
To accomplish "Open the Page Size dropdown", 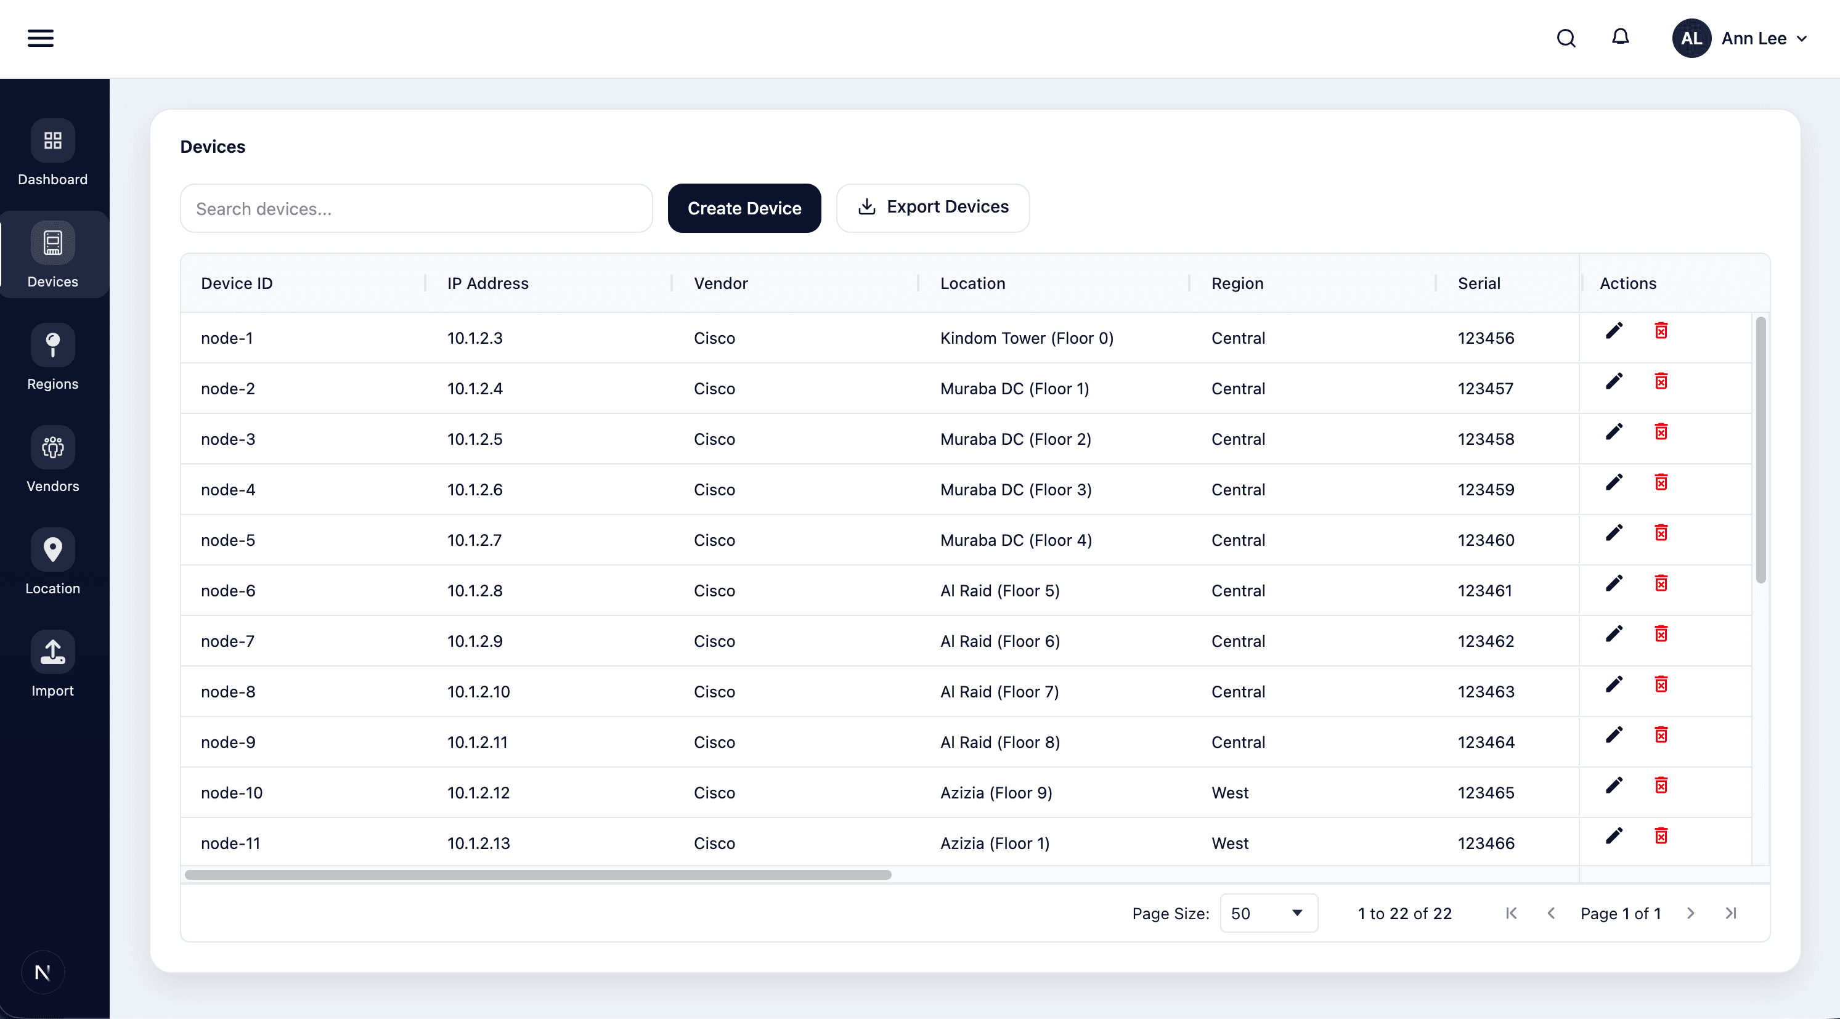I will pyautogui.click(x=1268, y=912).
